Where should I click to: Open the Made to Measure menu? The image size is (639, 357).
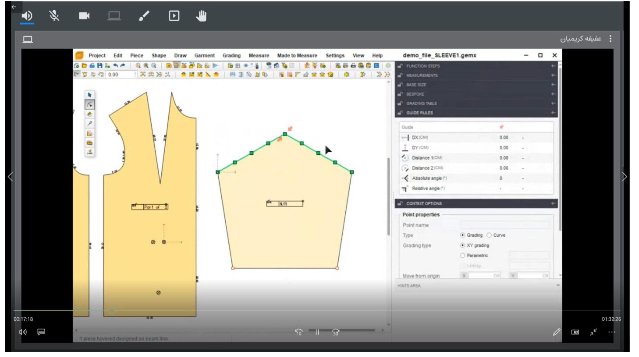pos(297,55)
